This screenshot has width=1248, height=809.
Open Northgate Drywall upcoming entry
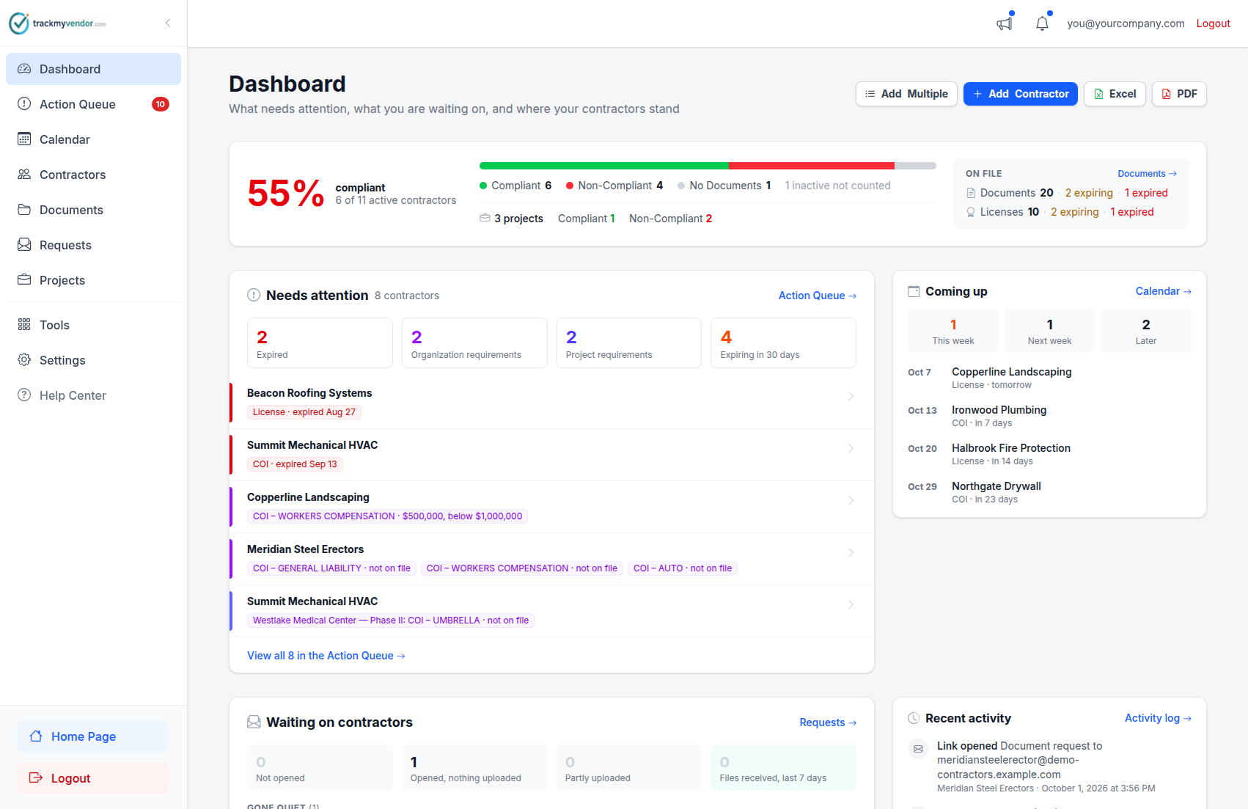(1049, 492)
